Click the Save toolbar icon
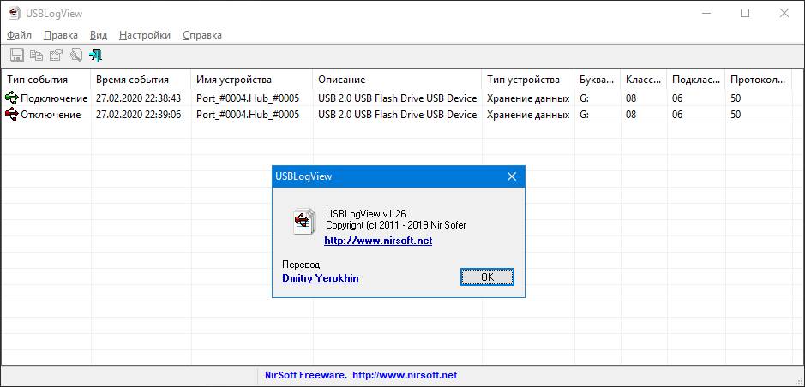805x387 pixels. point(17,55)
